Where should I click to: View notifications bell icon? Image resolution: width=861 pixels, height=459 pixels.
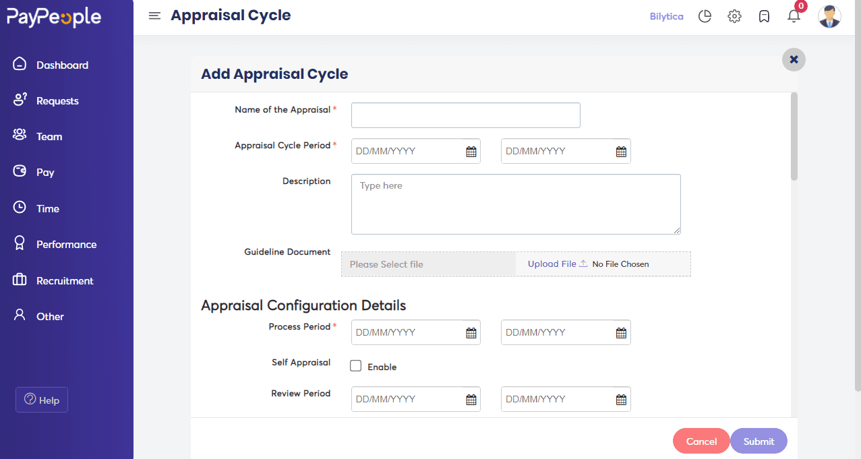click(794, 16)
